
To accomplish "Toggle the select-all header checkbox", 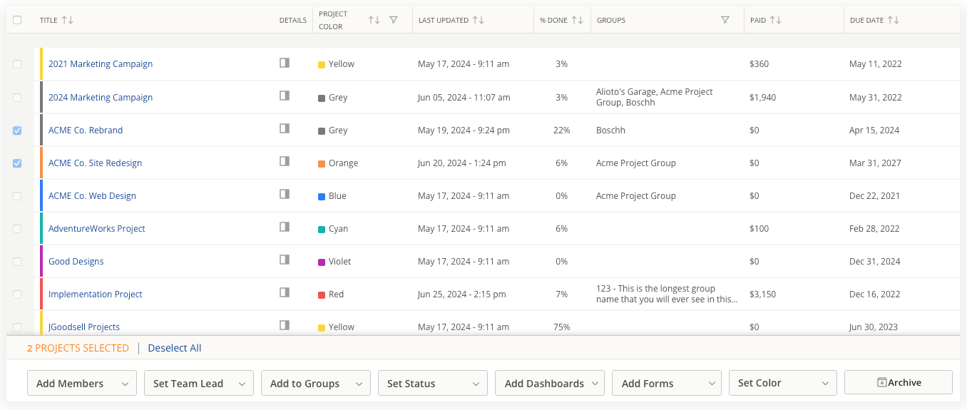I will (17, 20).
